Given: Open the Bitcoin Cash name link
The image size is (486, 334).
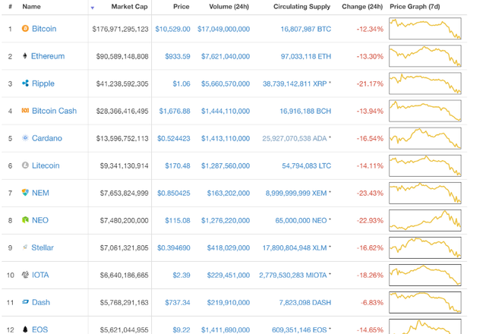Looking at the screenshot, I should click(54, 111).
